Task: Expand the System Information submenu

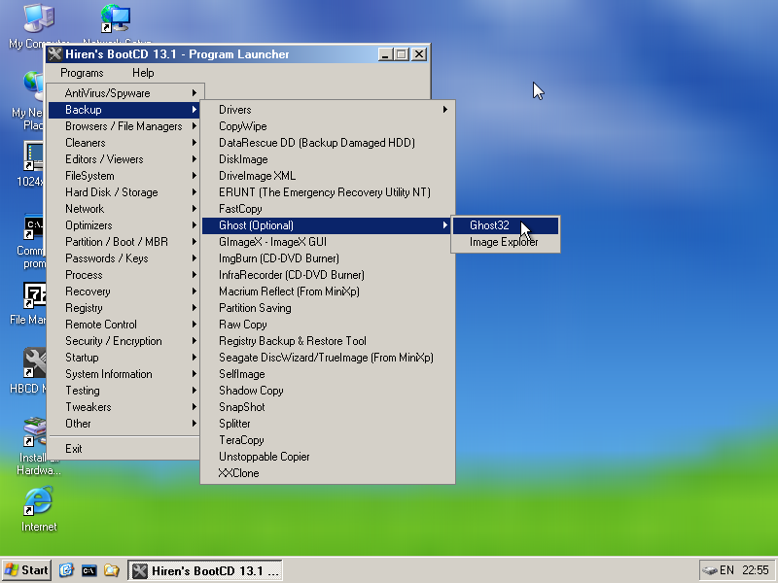Action: point(124,374)
